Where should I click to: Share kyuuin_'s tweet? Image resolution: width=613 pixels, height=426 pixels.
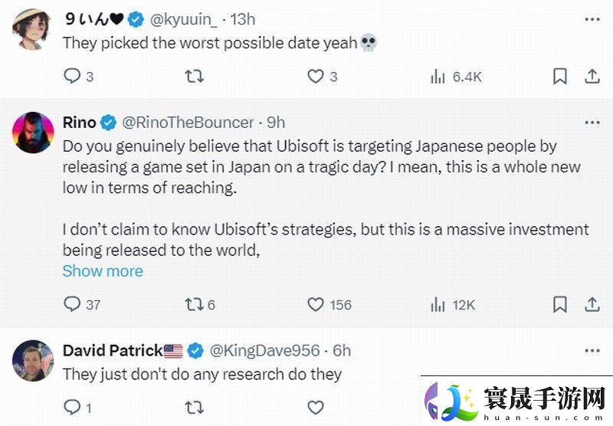tap(592, 76)
